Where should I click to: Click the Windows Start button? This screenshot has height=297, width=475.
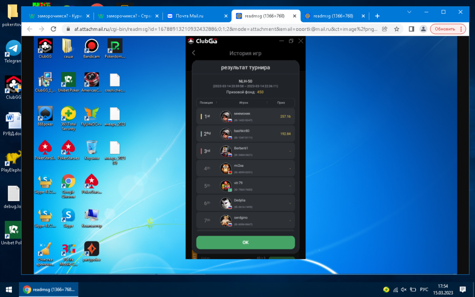click(9, 289)
